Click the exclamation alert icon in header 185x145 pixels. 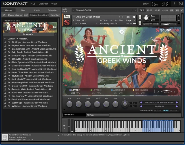[174, 4]
